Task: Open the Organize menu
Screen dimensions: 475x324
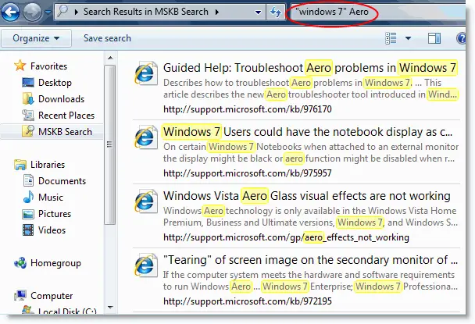Action: (x=36, y=38)
